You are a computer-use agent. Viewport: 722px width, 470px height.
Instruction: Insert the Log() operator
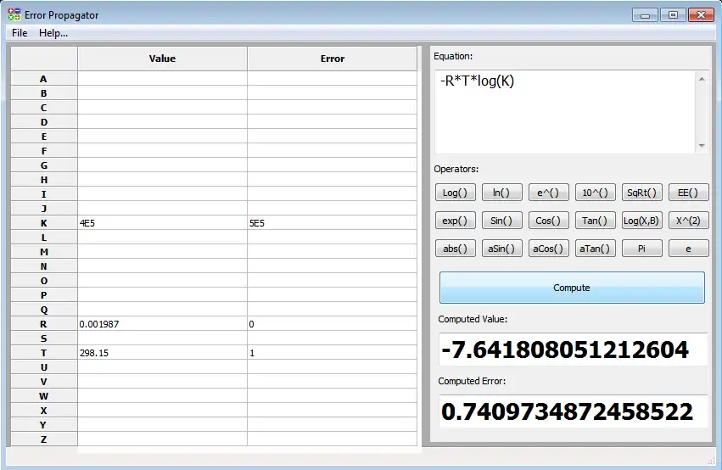455,193
